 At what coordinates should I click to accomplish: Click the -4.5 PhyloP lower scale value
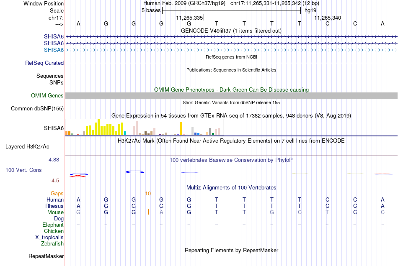coord(54,181)
